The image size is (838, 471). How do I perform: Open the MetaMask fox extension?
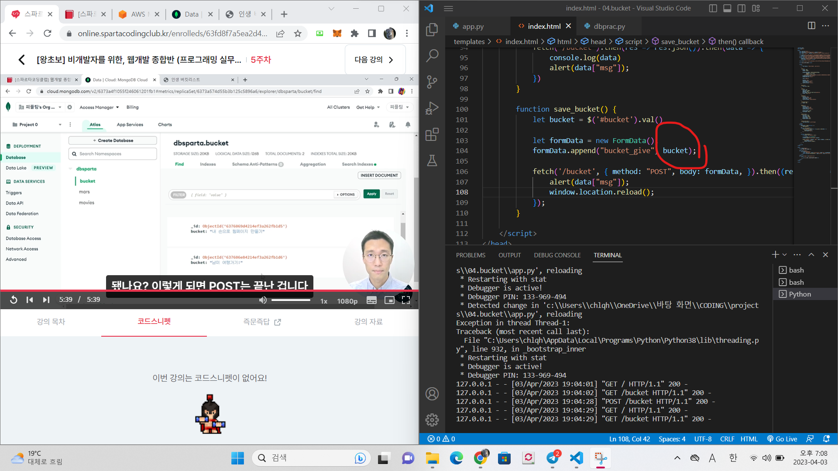[x=337, y=34]
